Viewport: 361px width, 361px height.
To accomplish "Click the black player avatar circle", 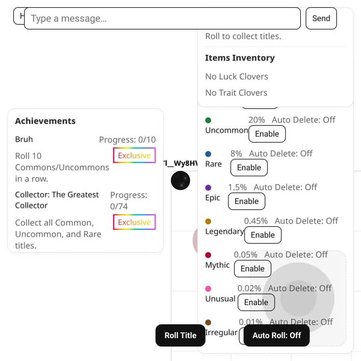I will (x=180, y=180).
